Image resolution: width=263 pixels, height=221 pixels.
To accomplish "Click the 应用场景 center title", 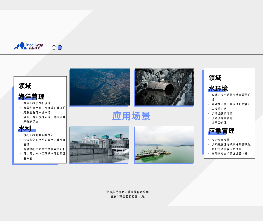I will 131,116.
